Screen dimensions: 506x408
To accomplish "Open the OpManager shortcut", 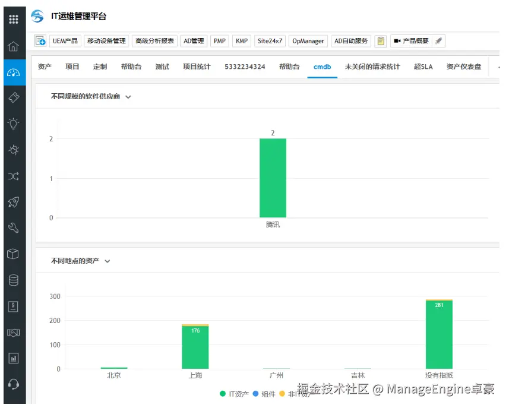I will pos(308,41).
